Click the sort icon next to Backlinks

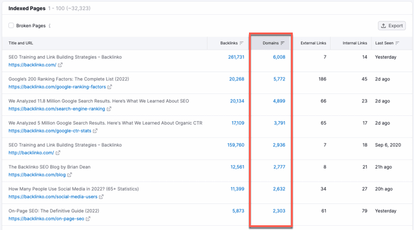[241, 43]
